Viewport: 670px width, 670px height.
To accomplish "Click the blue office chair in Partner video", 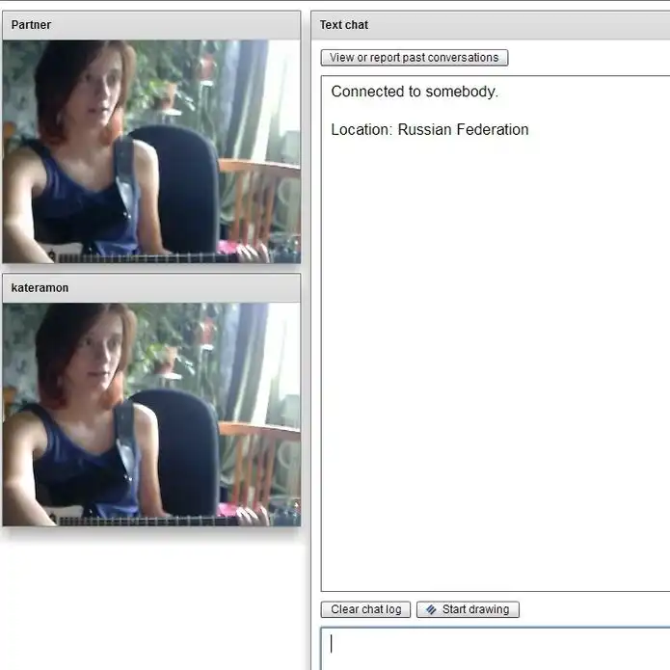I will (x=183, y=183).
